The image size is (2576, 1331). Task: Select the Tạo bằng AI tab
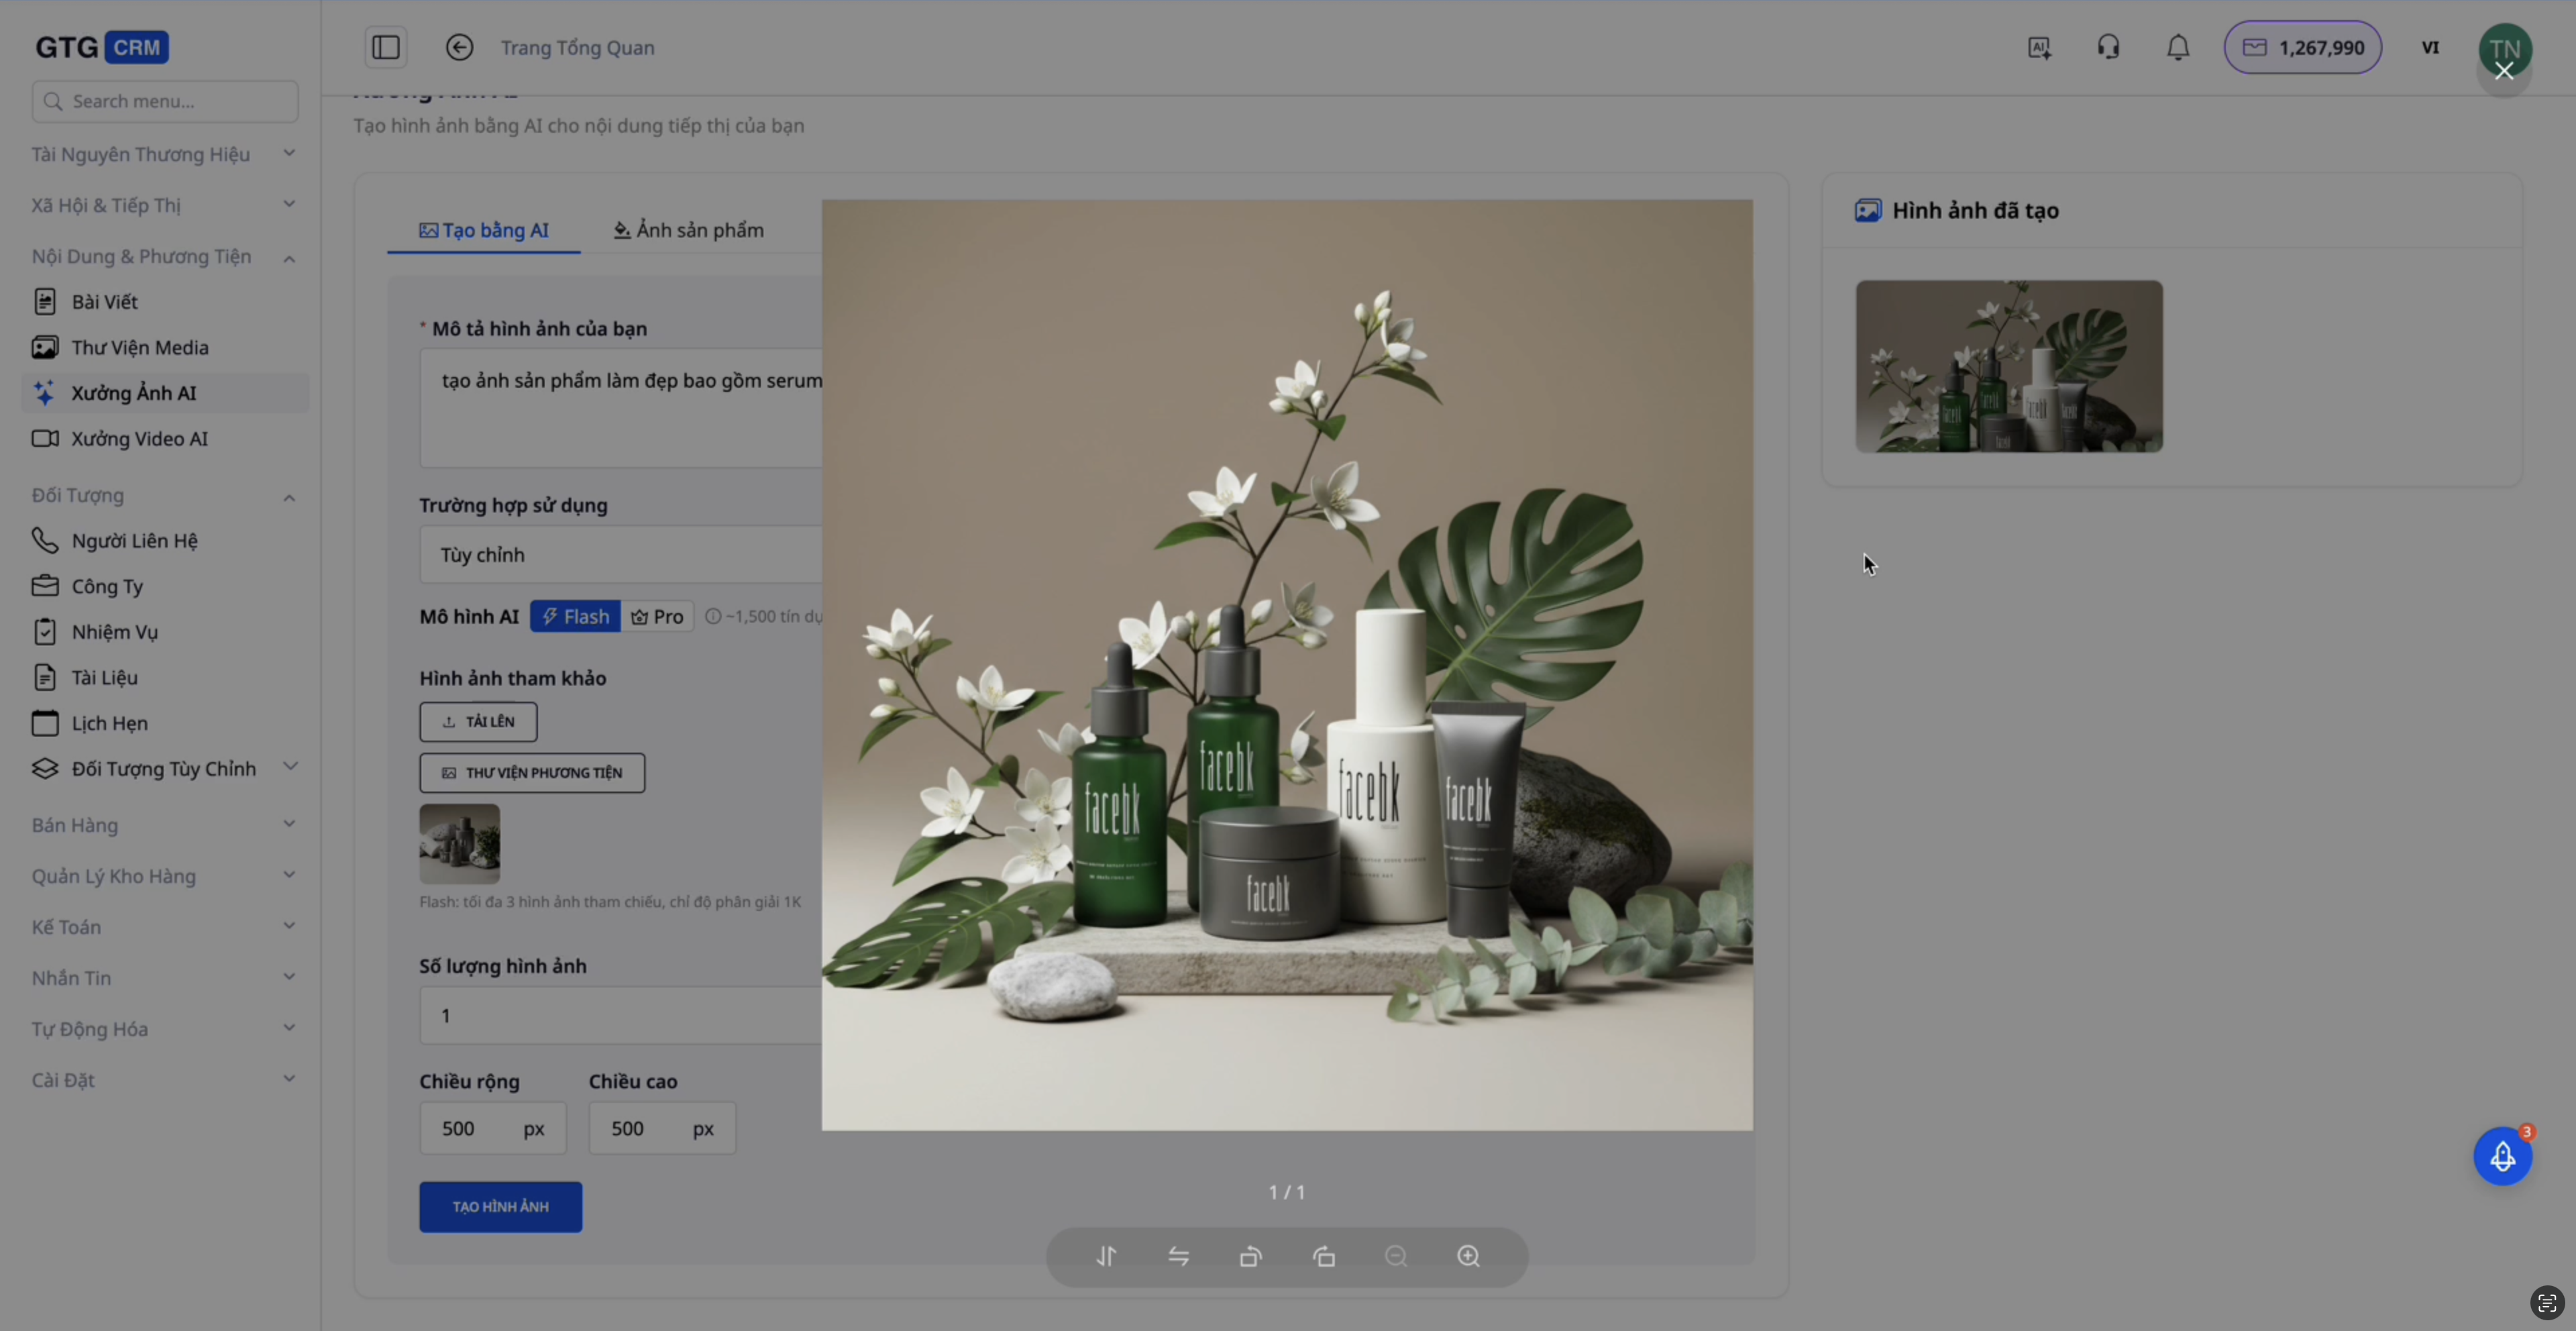click(484, 230)
